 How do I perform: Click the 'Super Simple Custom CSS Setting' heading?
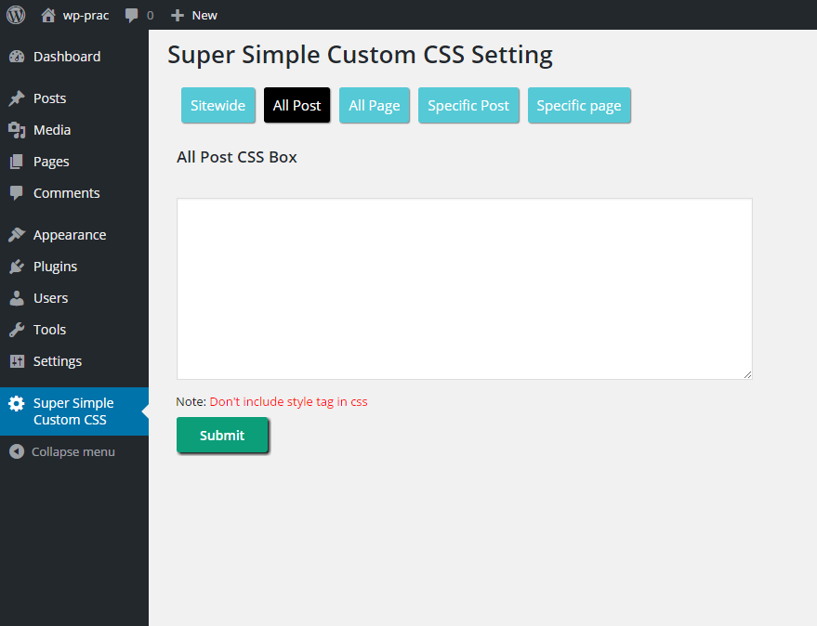360,55
